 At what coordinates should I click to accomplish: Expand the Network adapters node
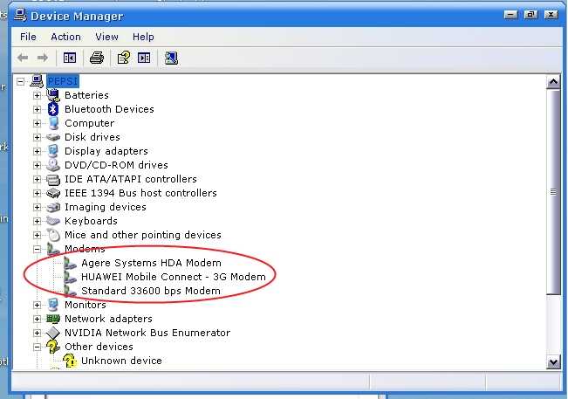(37, 319)
